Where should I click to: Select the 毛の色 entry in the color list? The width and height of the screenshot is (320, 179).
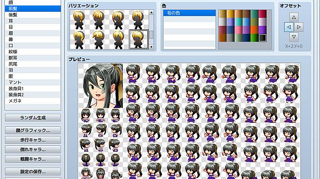(x=189, y=13)
